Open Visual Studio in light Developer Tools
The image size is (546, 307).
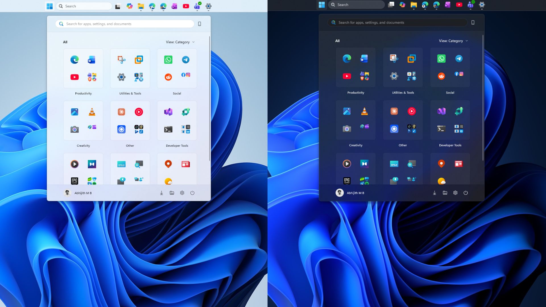(x=168, y=112)
